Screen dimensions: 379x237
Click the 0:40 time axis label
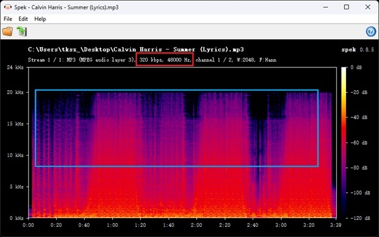84,225
